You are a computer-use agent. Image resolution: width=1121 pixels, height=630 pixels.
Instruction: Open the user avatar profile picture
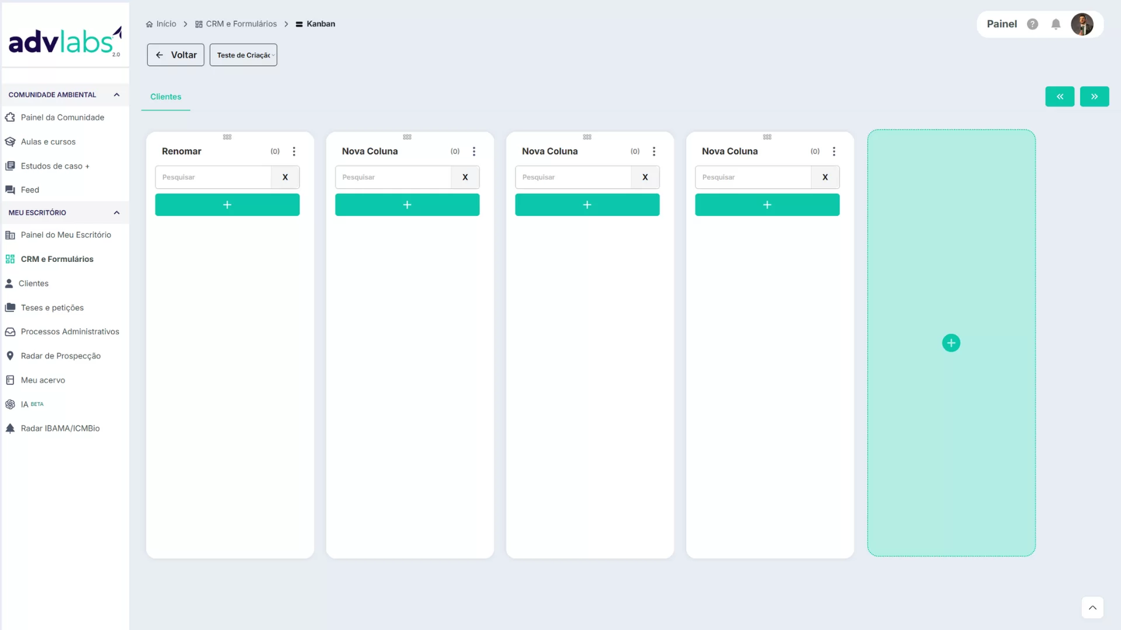1082,24
